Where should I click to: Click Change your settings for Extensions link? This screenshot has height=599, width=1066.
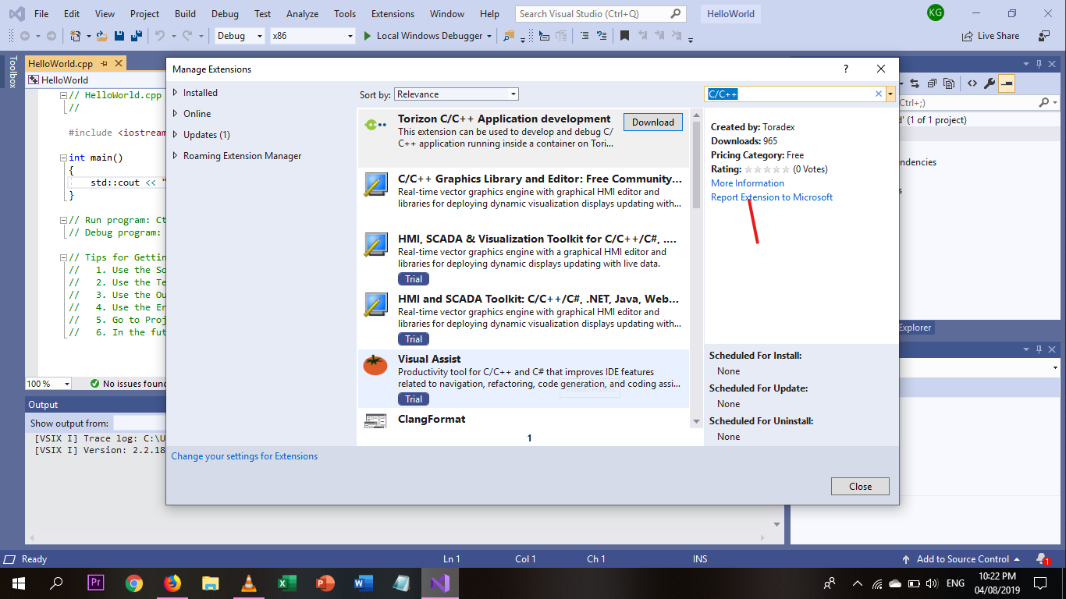click(244, 456)
